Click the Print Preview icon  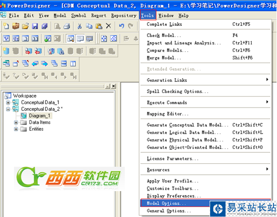coord(57,26)
